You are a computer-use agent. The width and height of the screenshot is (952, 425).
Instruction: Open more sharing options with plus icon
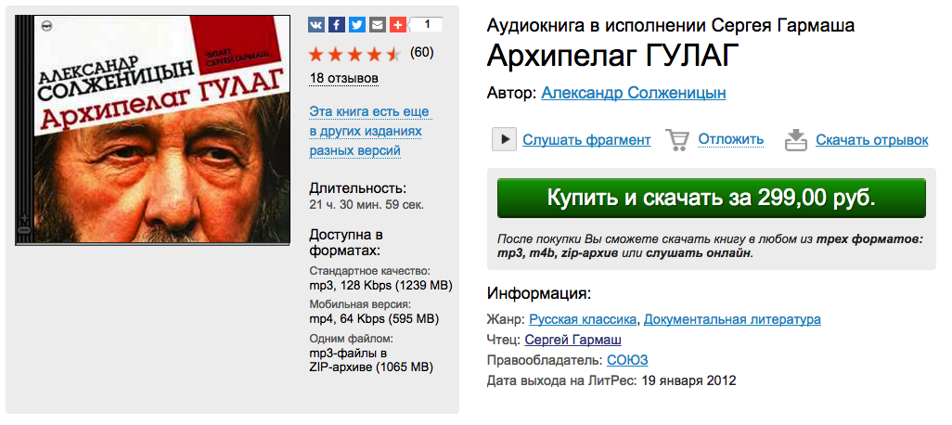[x=398, y=25]
